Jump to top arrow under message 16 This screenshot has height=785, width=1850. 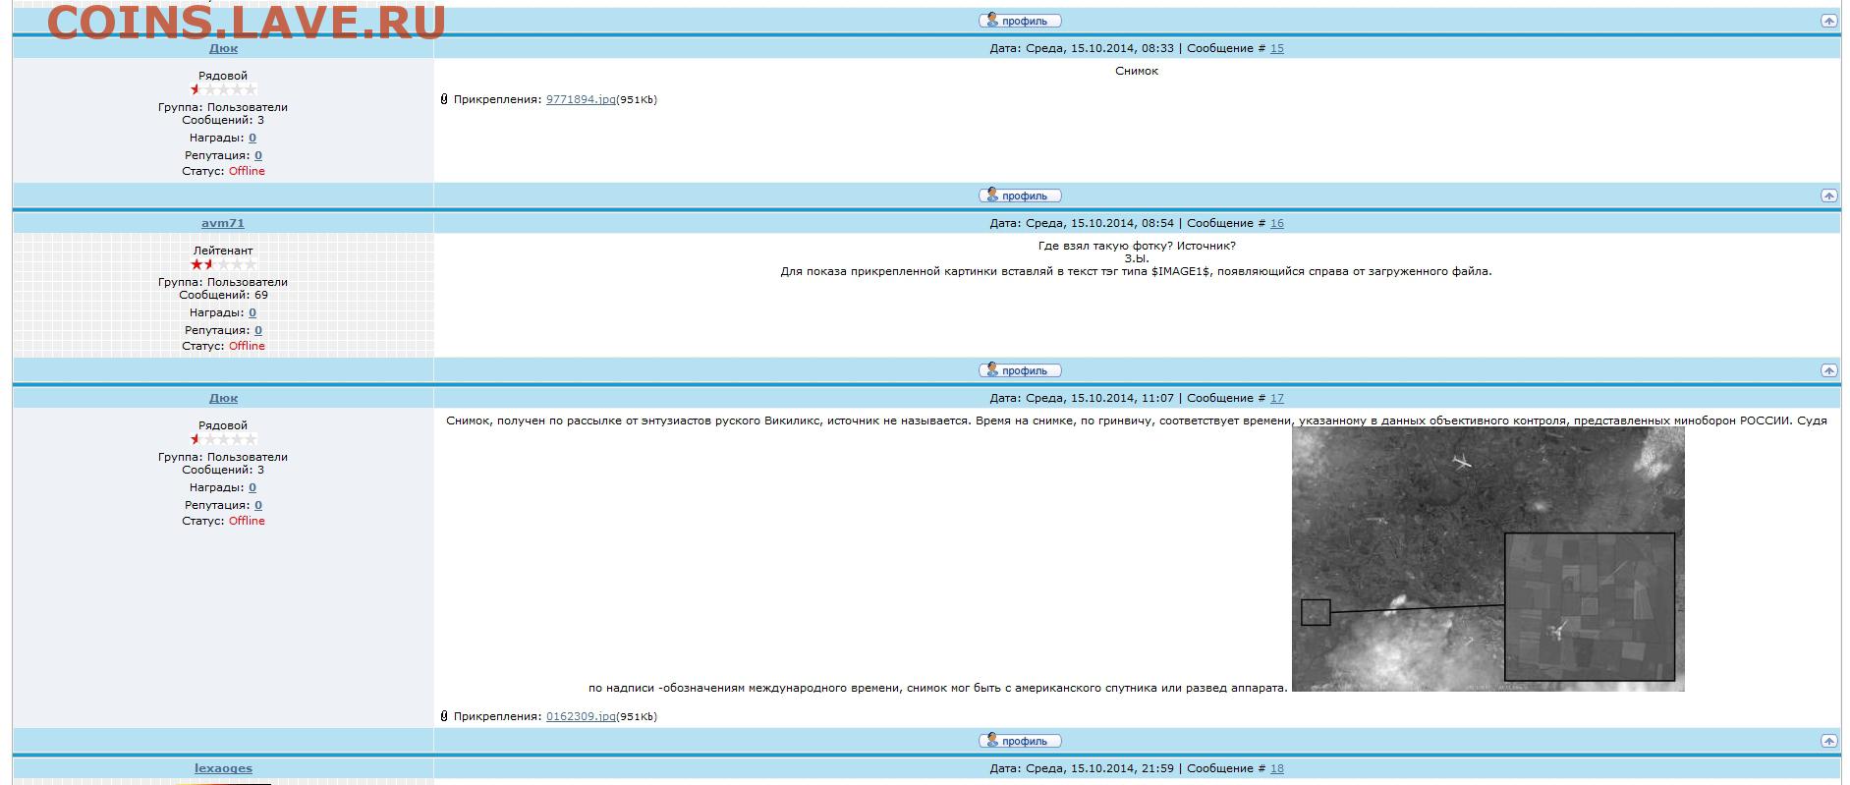click(1828, 370)
